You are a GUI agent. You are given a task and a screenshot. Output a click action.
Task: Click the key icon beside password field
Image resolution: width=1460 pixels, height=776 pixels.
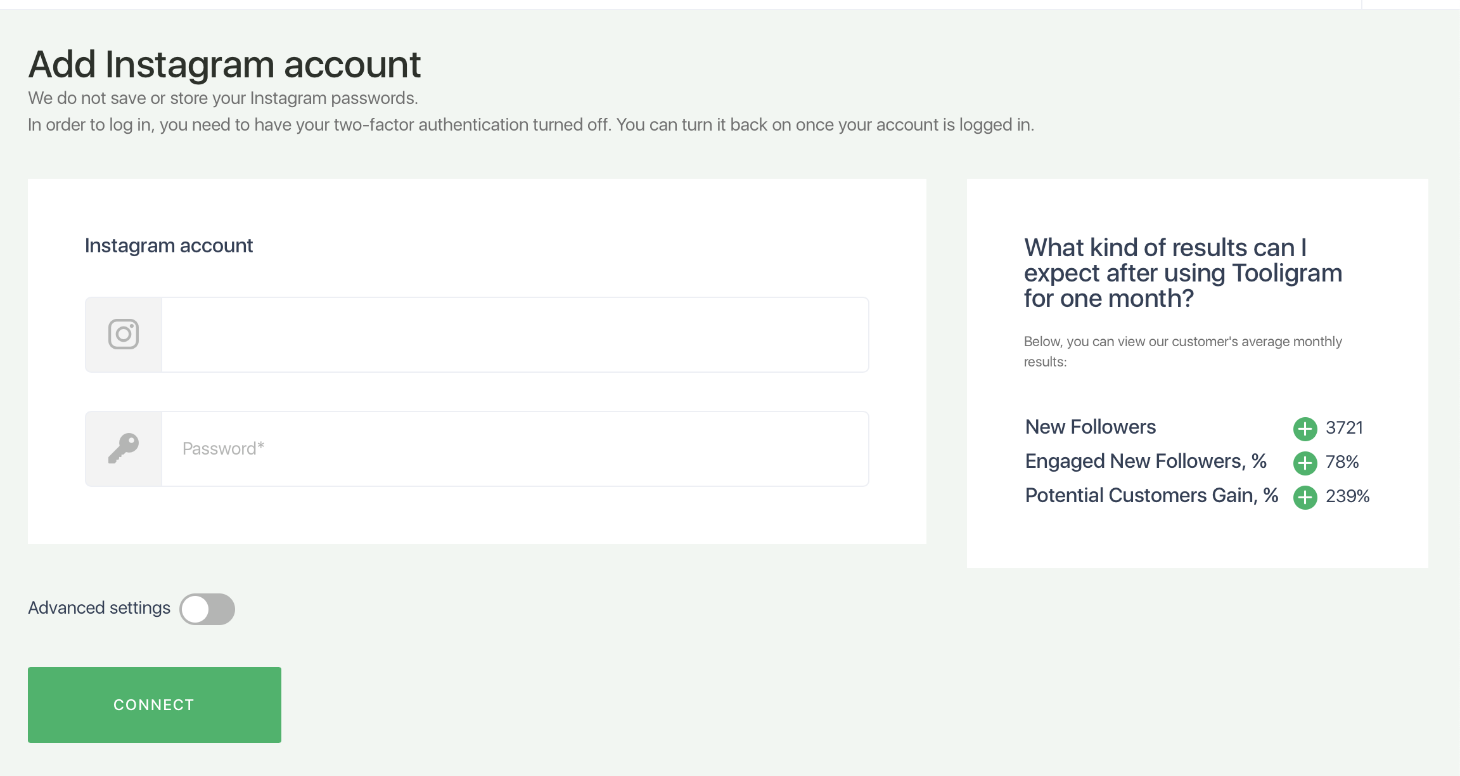[124, 448]
